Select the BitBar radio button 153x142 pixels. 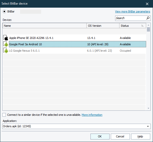[4, 11]
